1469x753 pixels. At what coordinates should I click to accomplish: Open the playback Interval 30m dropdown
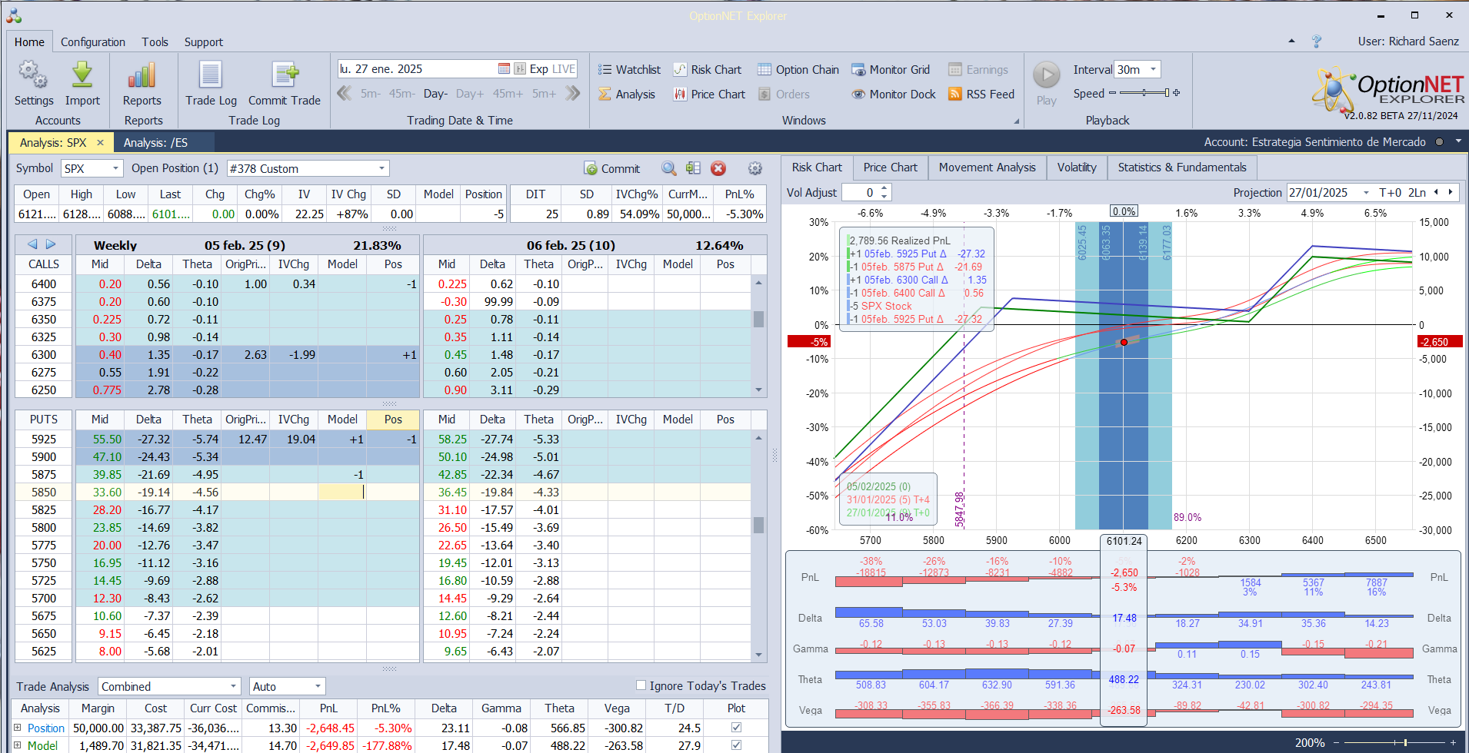[1153, 70]
